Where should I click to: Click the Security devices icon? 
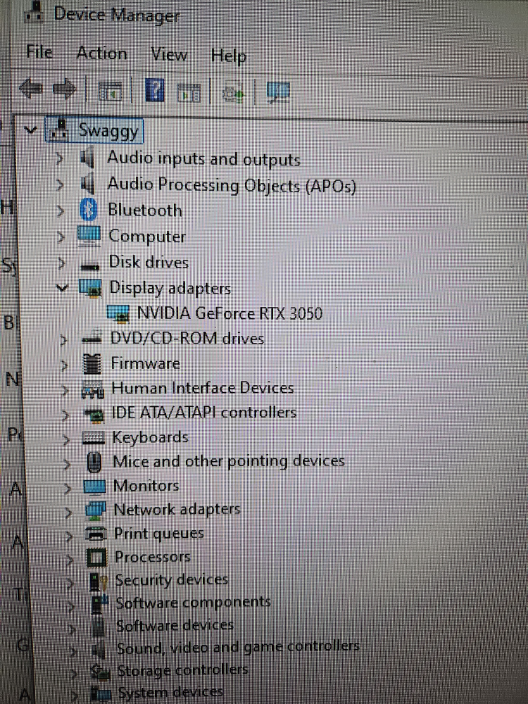[x=99, y=582]
